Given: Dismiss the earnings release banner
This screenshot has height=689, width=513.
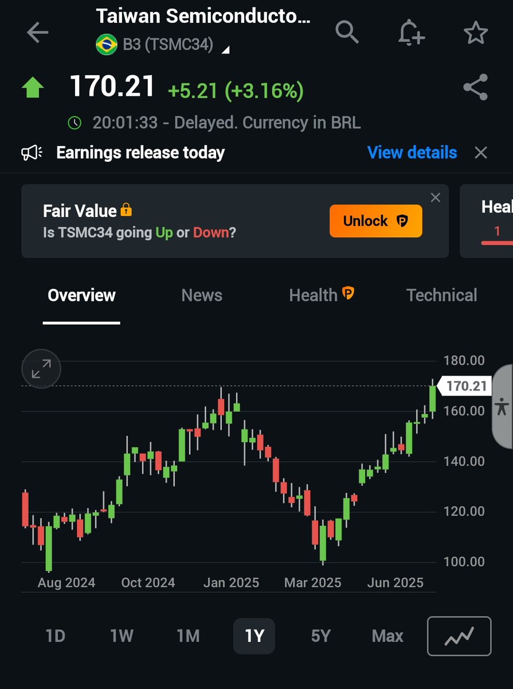Looking at the screenshot, I should pos(481,153).
